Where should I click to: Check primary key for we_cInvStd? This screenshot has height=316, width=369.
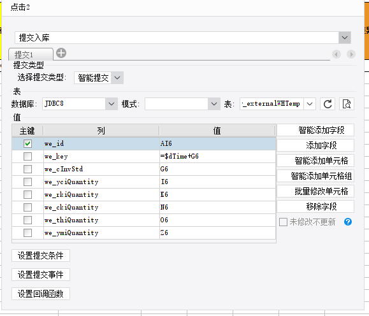28,169
